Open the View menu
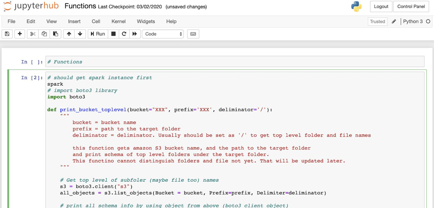 point(51,21)
